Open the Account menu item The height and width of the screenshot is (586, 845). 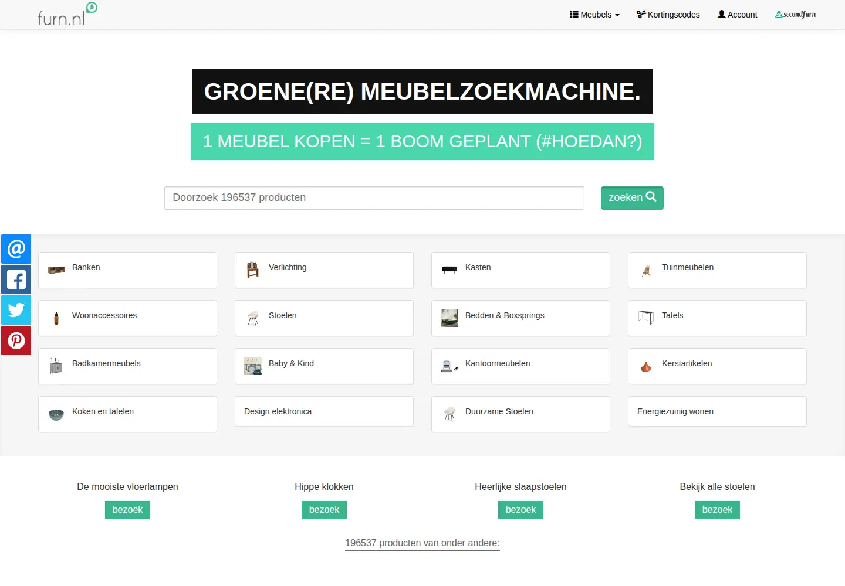click(x=738, y=15)
